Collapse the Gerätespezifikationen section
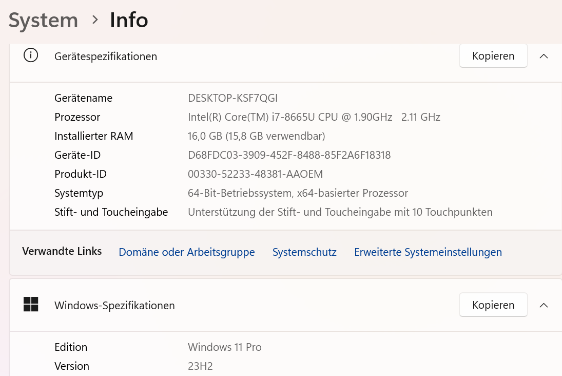The height and width of the screenshot is (376, 562). (x=544, y=56)
